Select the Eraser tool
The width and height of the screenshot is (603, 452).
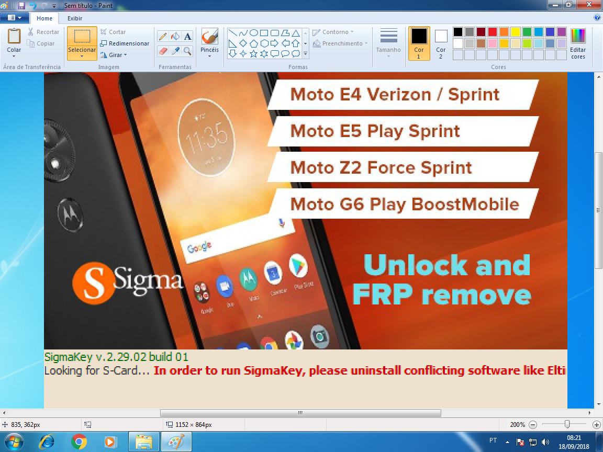tap(163, 51)
